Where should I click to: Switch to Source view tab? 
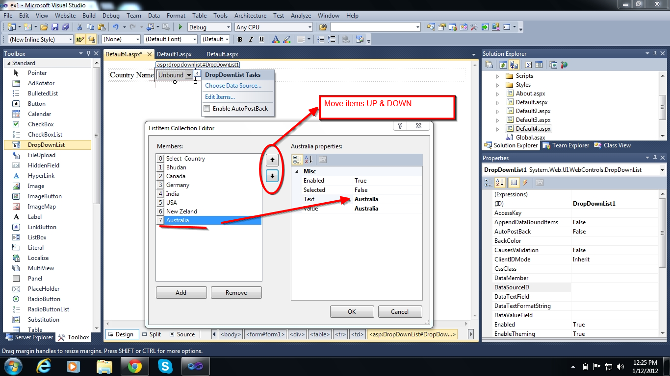(182, 334)
